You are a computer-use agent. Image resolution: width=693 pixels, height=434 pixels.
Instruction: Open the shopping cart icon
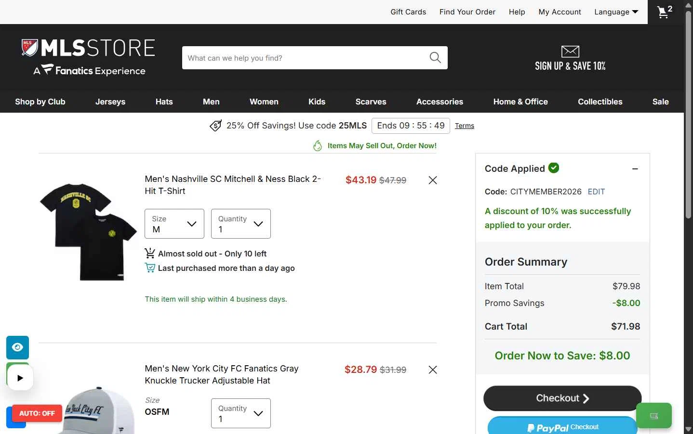coord(665,12)
